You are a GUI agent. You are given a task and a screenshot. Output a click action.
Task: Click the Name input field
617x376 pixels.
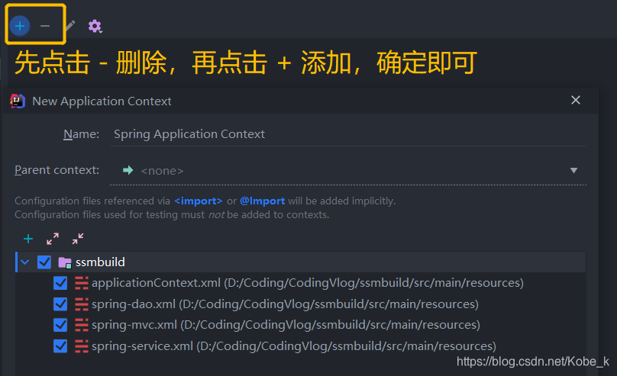coord(348,134)
